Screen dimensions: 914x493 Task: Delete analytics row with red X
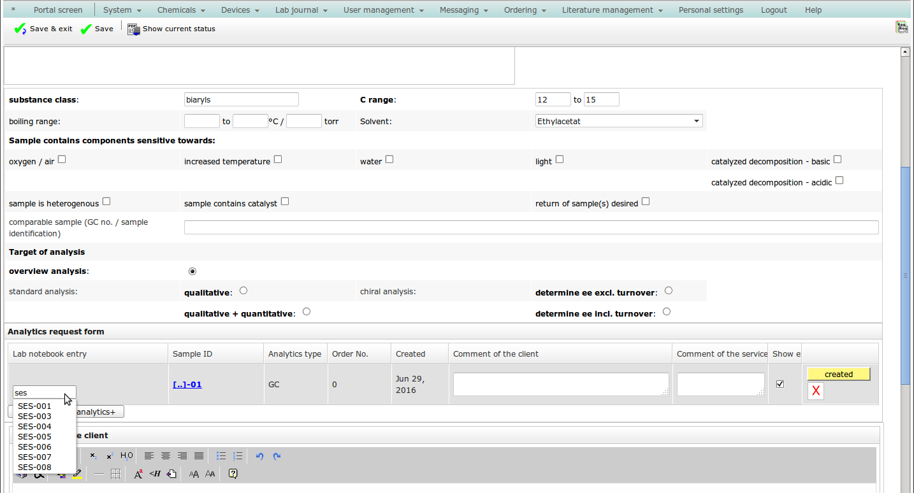click(x=815, y=391)
